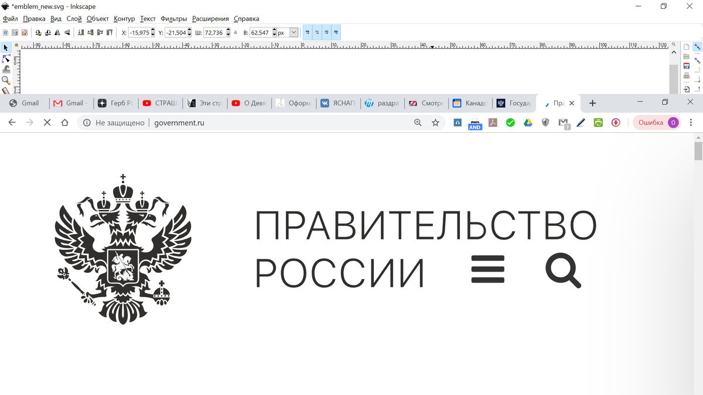The height and width of the screenshot is (395, 703).
Task: Click Save document icon in Inkscape
Action: pos(687,66)
